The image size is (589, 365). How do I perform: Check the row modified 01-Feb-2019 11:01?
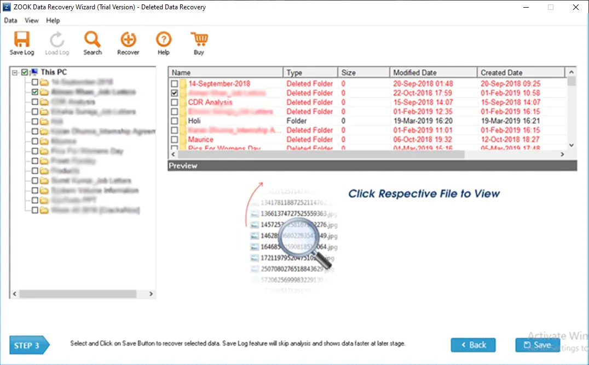point(174,130)
